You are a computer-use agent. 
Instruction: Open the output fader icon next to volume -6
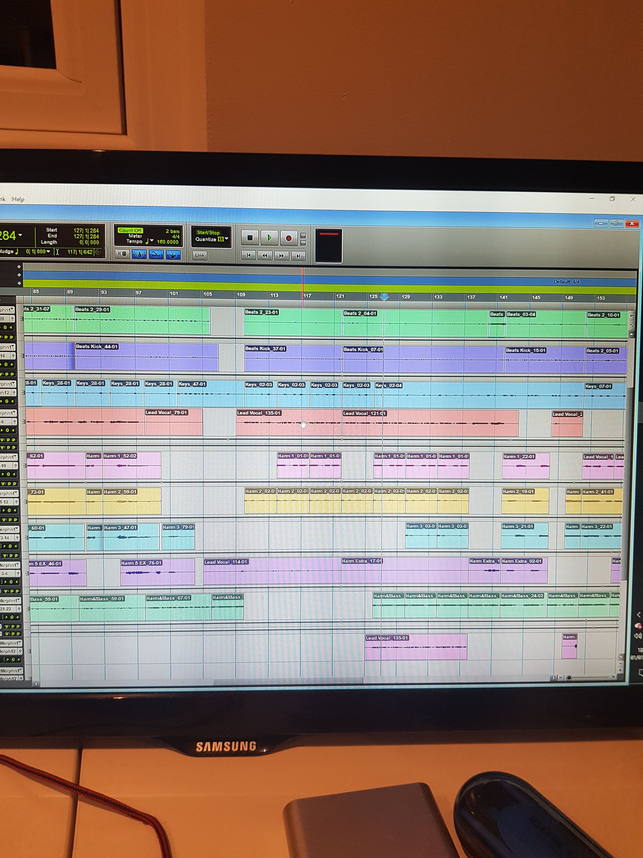click(x=14, y=422)
